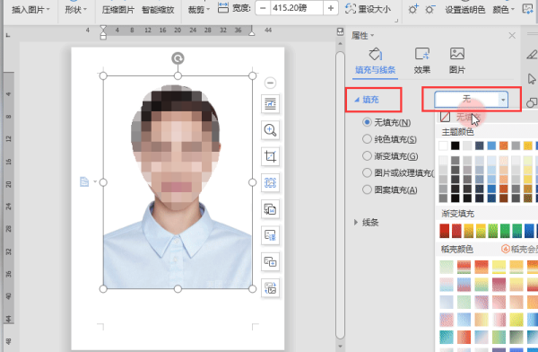The height and width of the screenshot is (352, 538).
Task: Pick the white theme color swatch
Action: pos(443,145)
